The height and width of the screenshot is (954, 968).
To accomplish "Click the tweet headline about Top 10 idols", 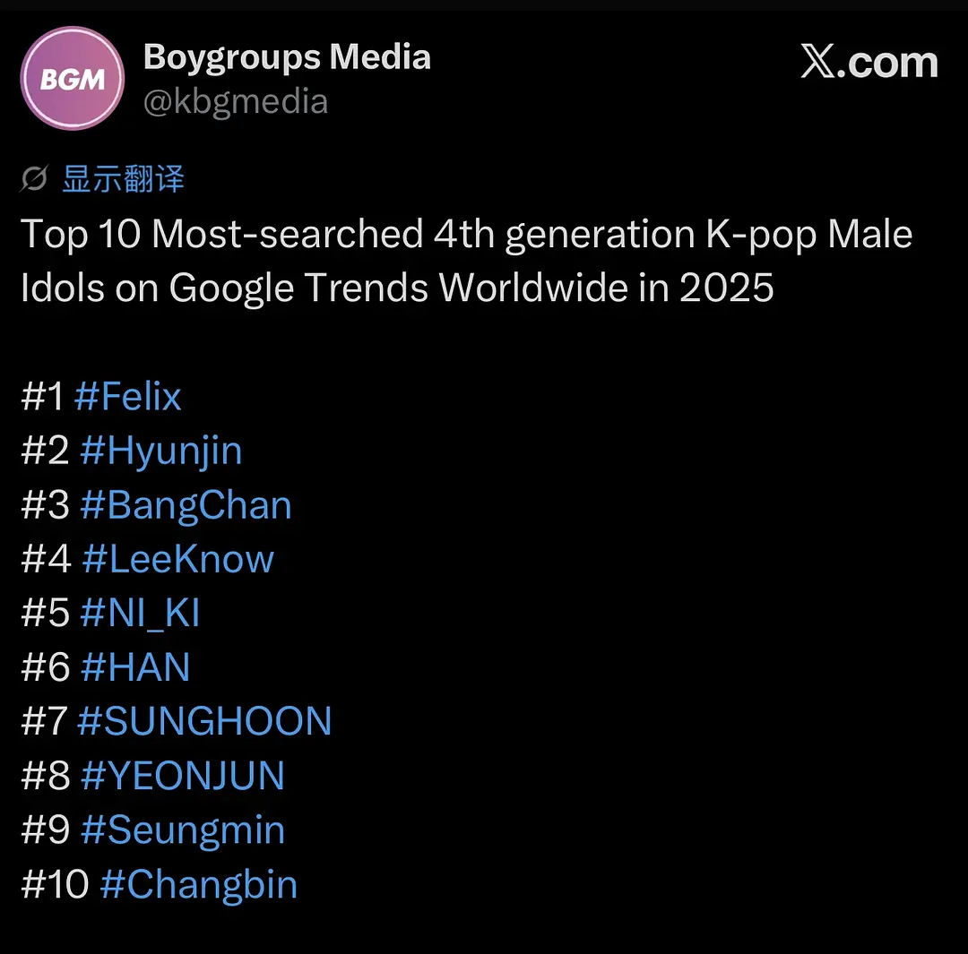I will (466, 260).
